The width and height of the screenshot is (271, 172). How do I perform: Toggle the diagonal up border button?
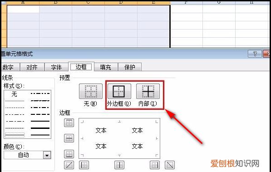69,165
